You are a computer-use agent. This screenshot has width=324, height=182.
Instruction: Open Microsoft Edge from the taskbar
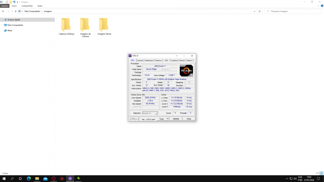tap(29, 178)
